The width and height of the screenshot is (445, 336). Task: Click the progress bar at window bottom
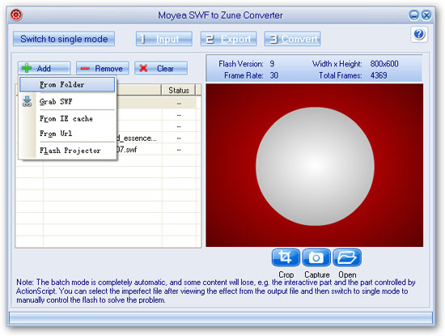pyautogui.click(x=221, y=317)
